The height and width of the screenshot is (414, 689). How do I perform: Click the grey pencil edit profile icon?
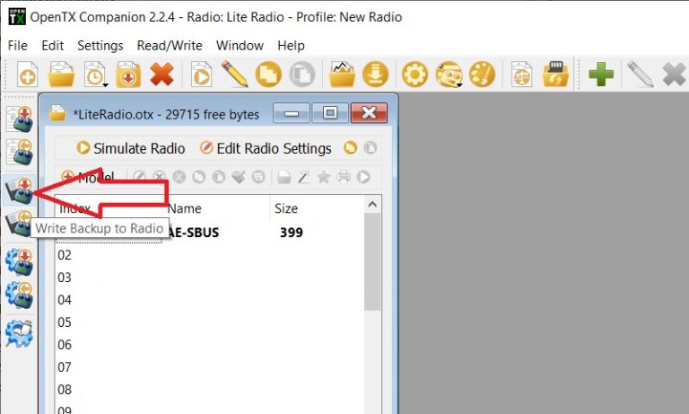click(640, 74)
